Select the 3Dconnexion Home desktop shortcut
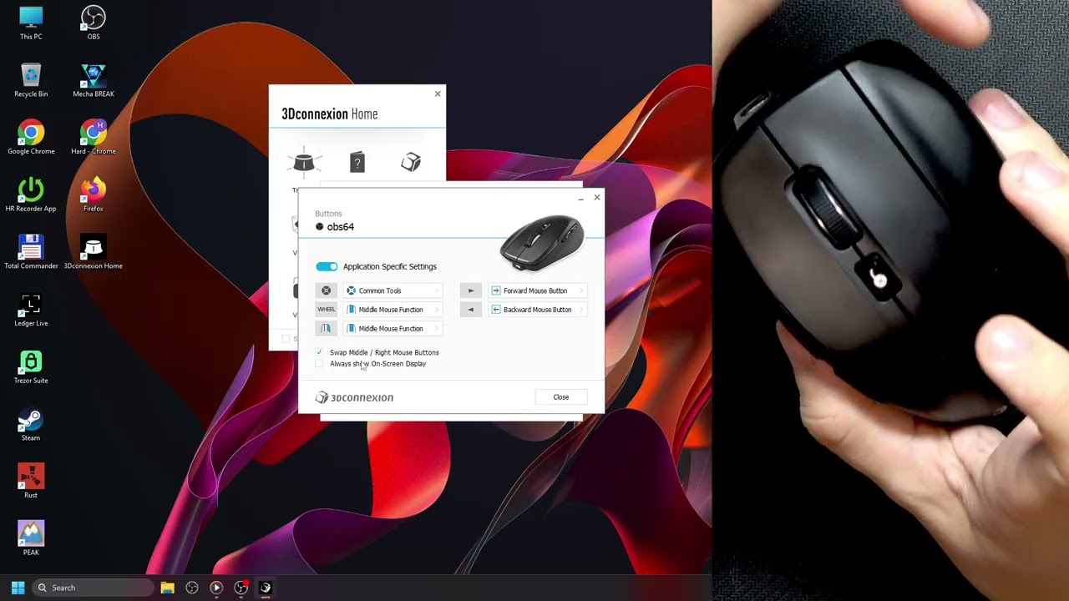 pos(94,253)
